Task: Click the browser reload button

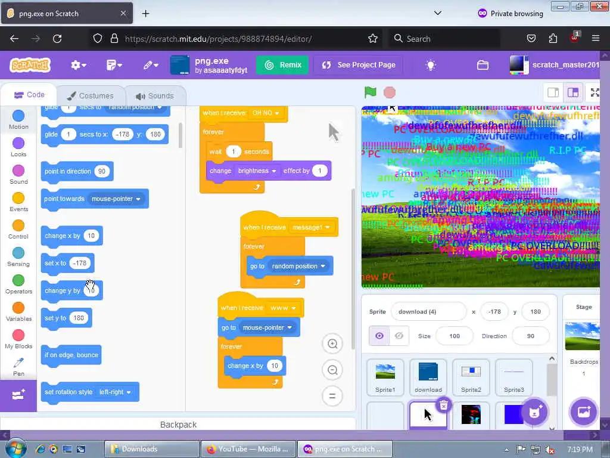Action: 57,39
